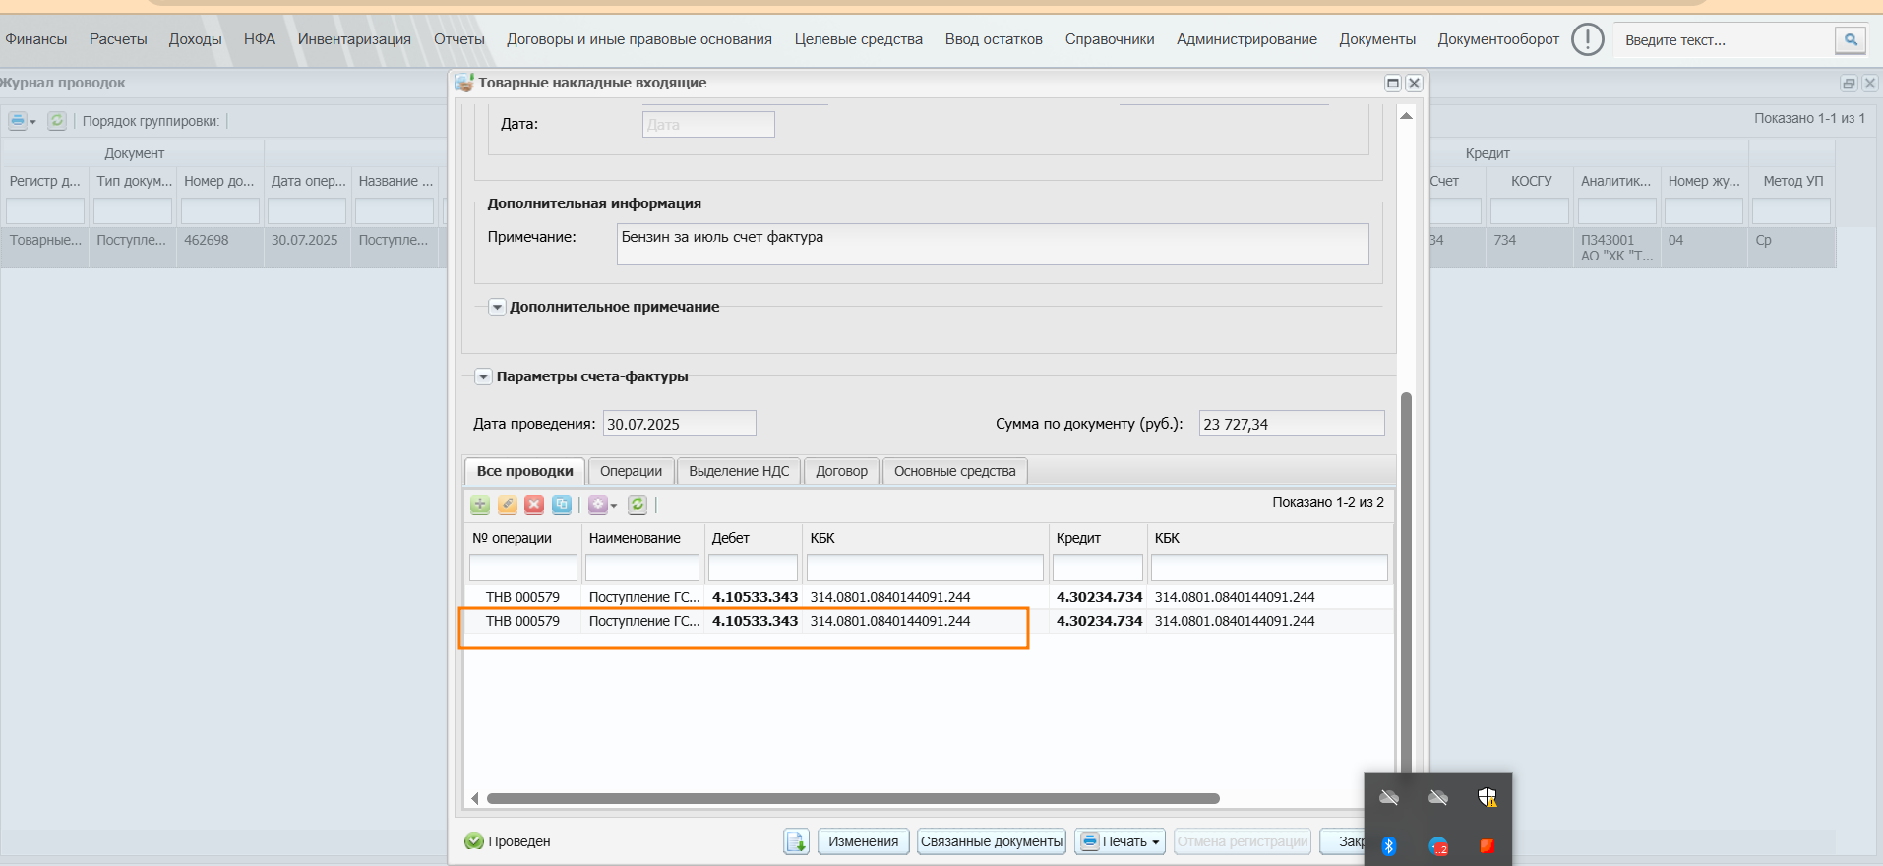The image size is (1883, 866).
Task: Click the horizontal scrollbar of postings table
Action: [853, 799]
